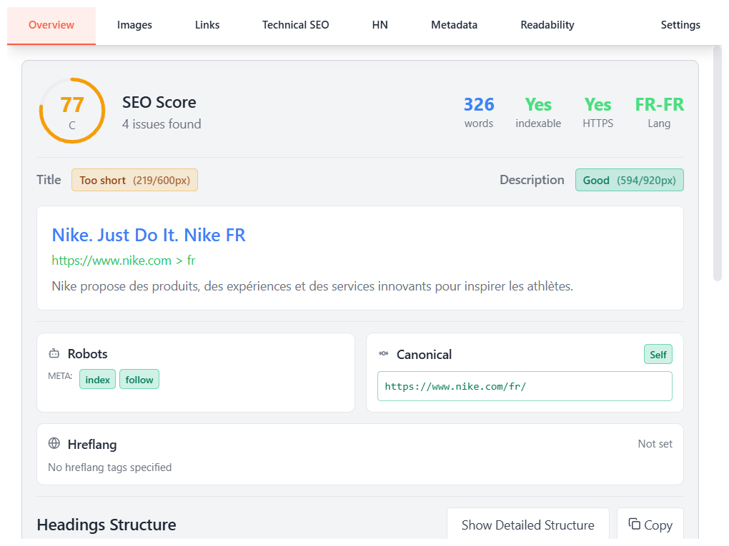Click 'No hreflang tags specified' text
Image resolution: width=729 pixels, height=546 pixels.
click(x=110, y=467)
